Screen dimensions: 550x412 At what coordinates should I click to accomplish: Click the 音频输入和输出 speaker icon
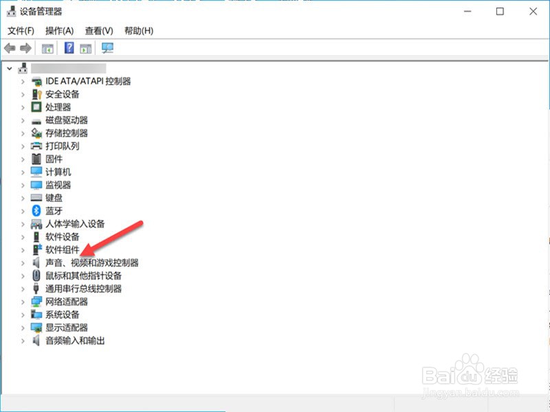pos(36,341)
